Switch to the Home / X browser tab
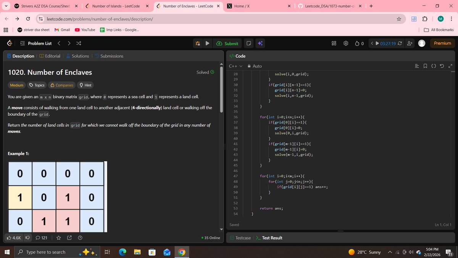The image size is (458, 258). point(258,6)
